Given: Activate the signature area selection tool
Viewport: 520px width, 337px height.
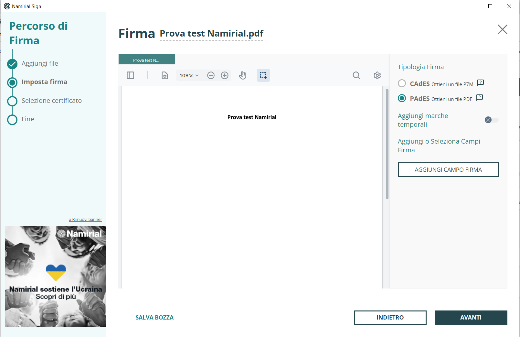Looking at the screenshot, I should (263, 75).
